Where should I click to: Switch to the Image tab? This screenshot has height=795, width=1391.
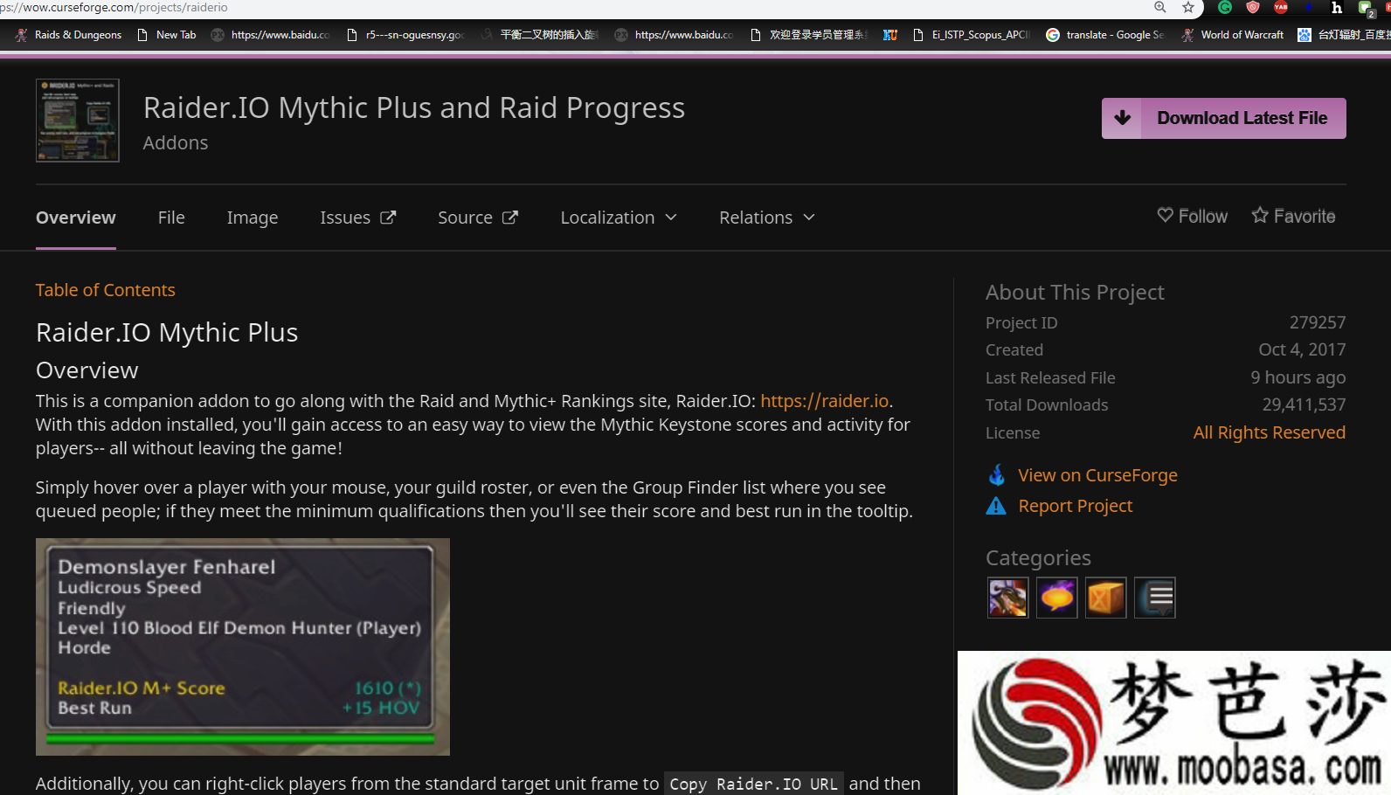(253, 218)
